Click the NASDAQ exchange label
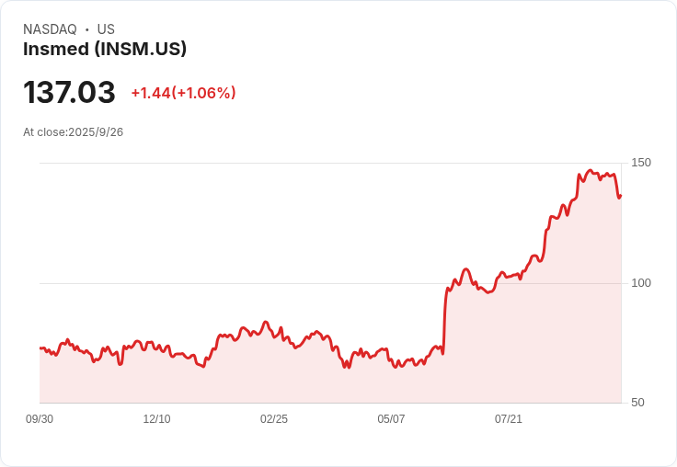677x467 pixels. (50, 29)
